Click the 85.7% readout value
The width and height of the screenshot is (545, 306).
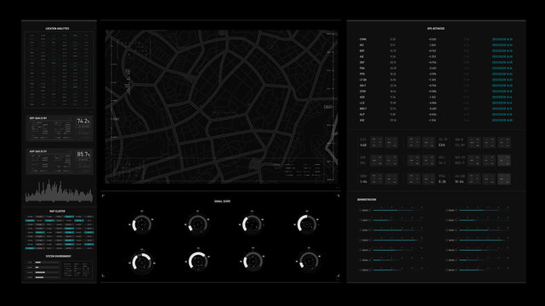[83, 154]
